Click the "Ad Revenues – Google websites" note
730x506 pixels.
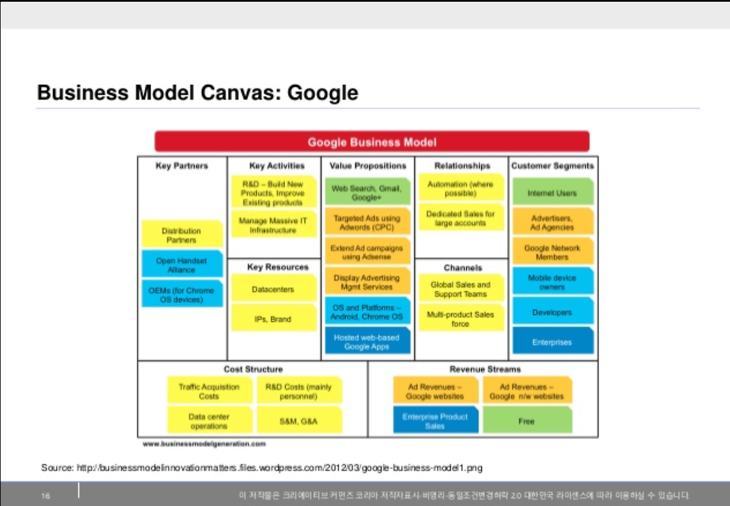click(436, 390)
